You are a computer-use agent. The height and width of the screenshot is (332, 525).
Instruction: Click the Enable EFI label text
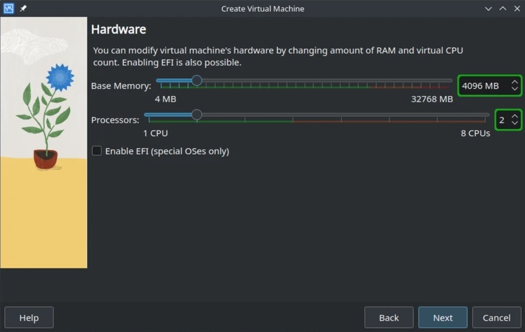tap(167, 152)
